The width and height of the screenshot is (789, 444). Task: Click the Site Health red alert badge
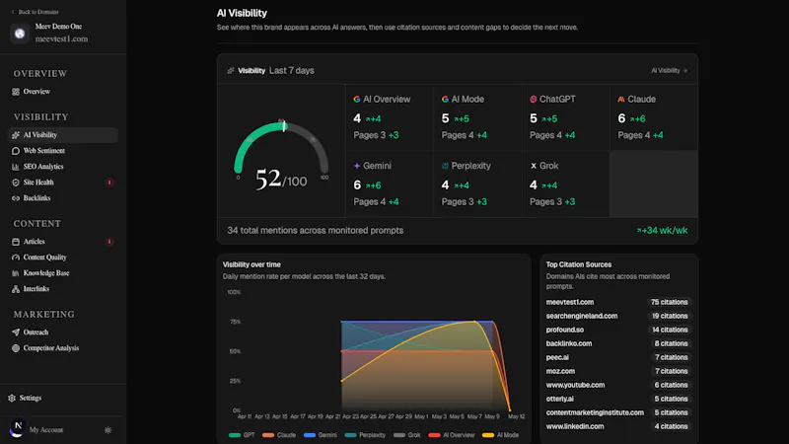[109, 183]
